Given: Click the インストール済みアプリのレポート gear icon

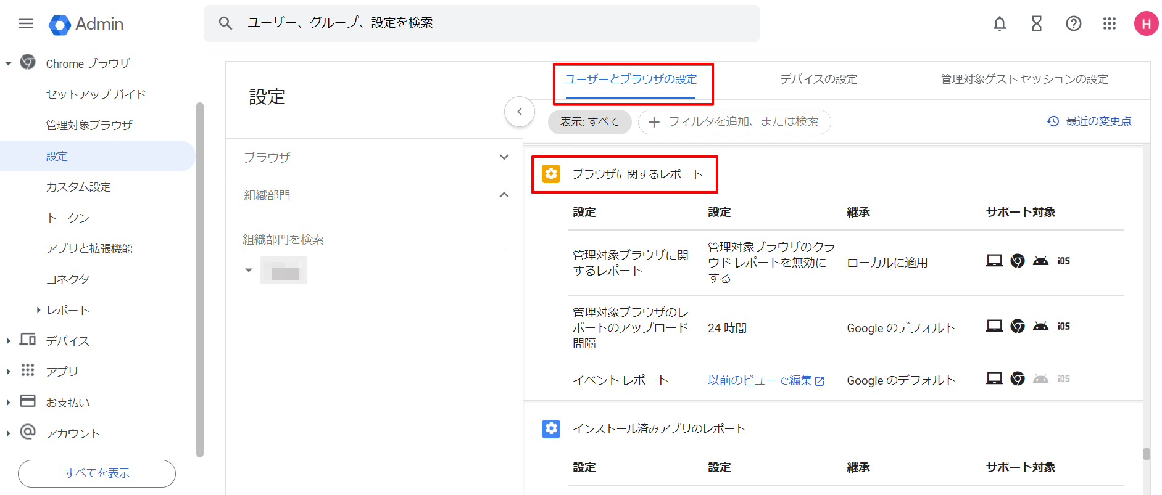Looking at the screenshot, I should click(550, 428).
